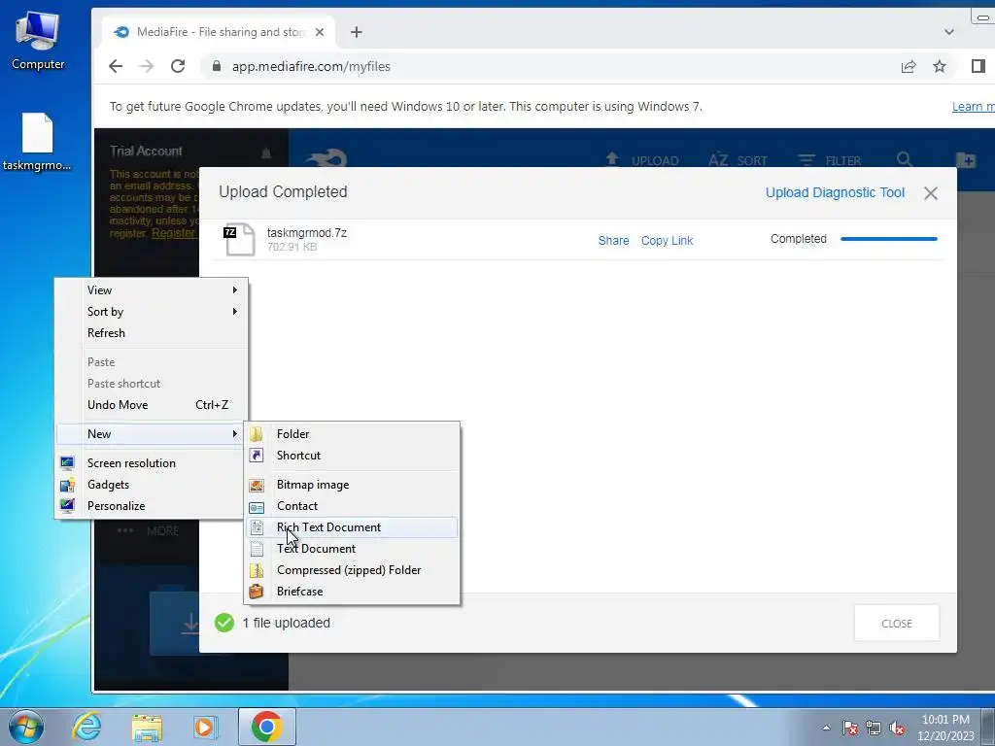The height and width of the screenshot is (746, 995).
Task: Click the MORE option in sidebar
Action: pyautogui.click(x=148, y=531)
